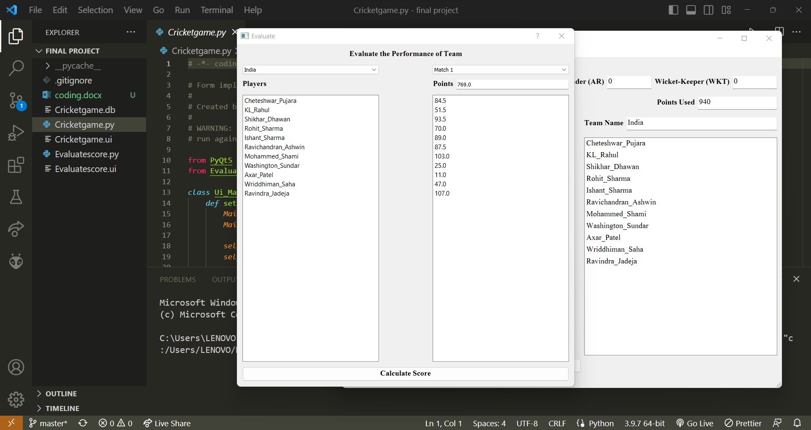
Task: Open the Accounts icon above settings
Action: click(x=16, y=367)
